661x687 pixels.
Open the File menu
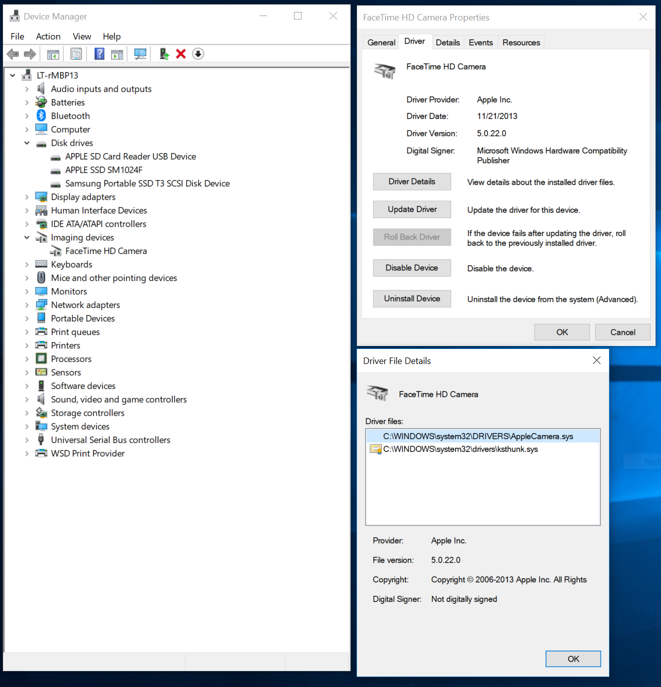tap(17, 36)
